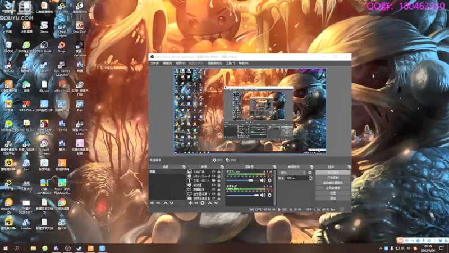Open the Ubisoft Connect desktop icon
This screenshot has height=253, width=449.
[x=44, y=147]
